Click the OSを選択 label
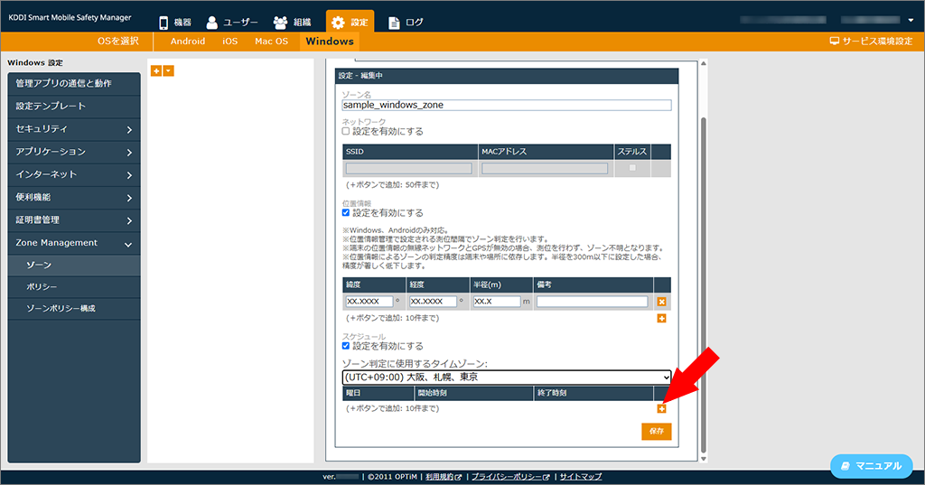 click(x=118, y=42)
